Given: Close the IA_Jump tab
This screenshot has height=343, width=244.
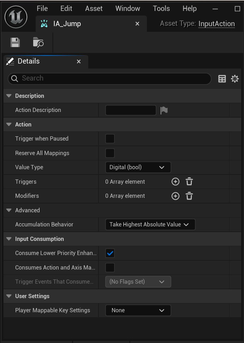Looking at the screenshot, I should click(137, 24).
